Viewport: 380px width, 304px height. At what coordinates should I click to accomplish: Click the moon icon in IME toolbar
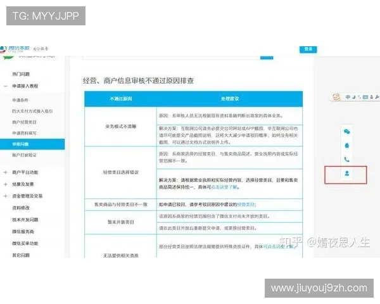coord(354,97)
